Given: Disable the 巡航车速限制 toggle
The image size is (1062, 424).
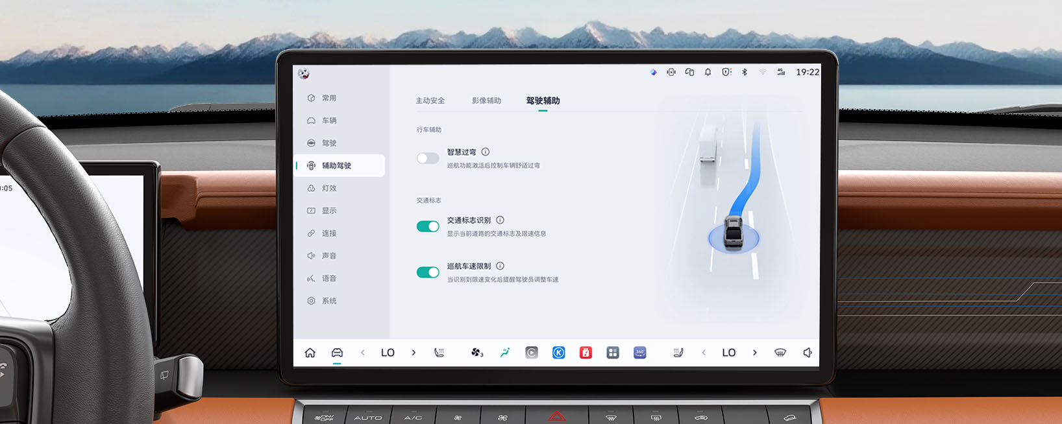Looking at the screenshot, I should [428, 272].
